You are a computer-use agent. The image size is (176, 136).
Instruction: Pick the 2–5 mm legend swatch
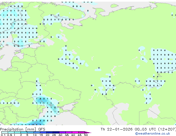(24, 132)
